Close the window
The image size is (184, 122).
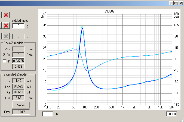[x=180, y=3]
